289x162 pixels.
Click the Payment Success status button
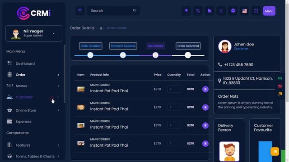[x=123, y=46]
